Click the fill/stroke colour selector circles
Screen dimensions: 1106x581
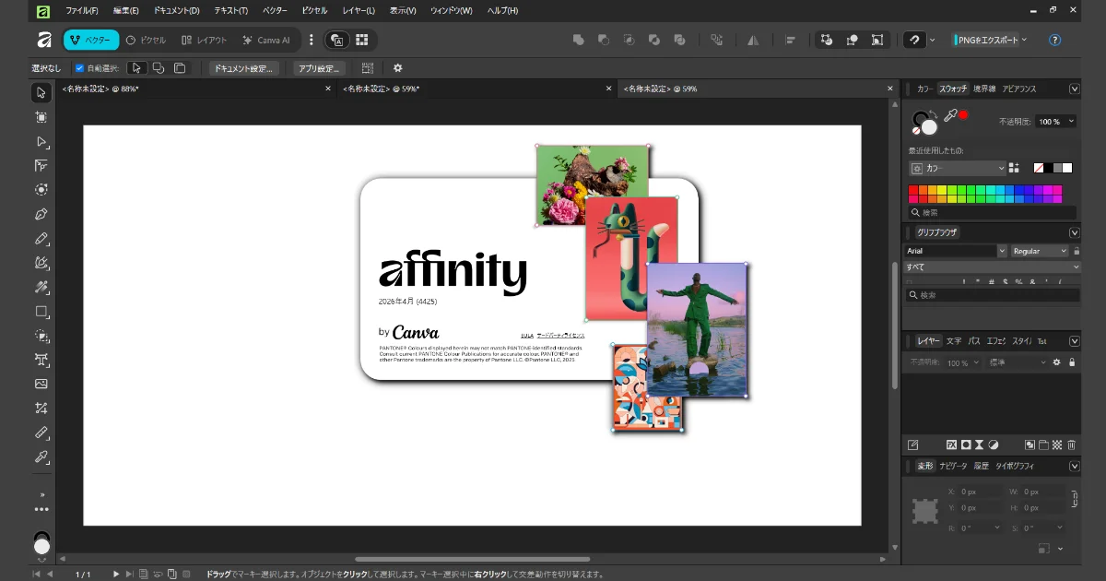(x=923, y=121)
